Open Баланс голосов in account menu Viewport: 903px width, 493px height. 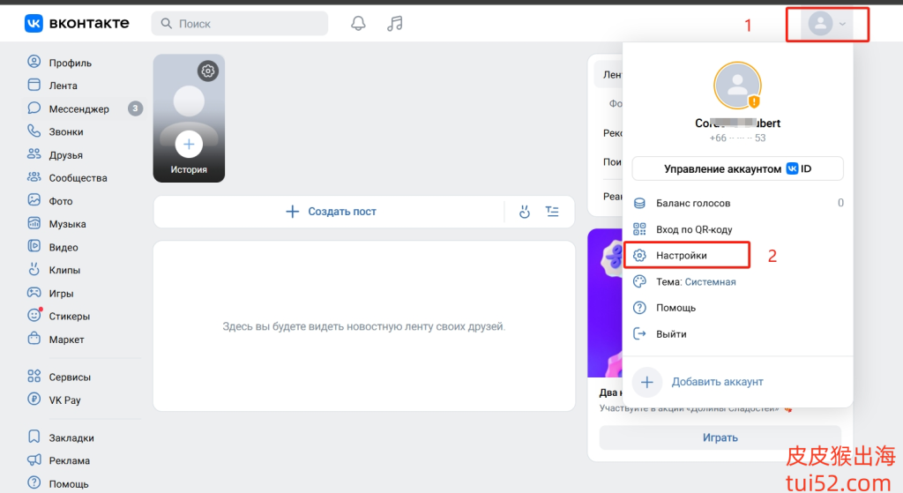pos(692,203)
